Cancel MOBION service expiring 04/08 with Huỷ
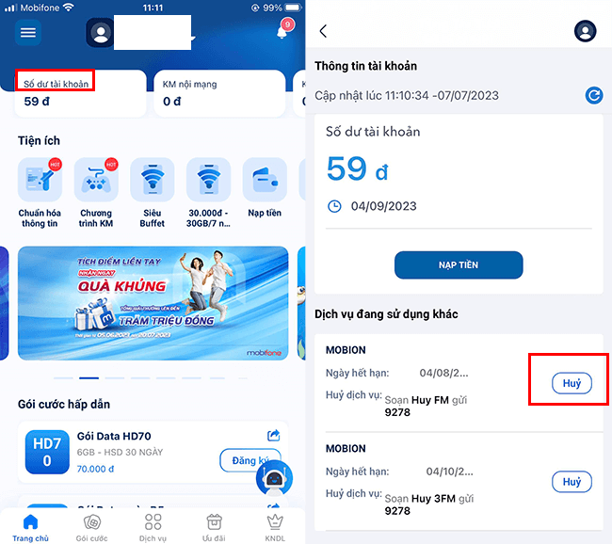Screen dimensions: 612x544 [x=572, y=383]
